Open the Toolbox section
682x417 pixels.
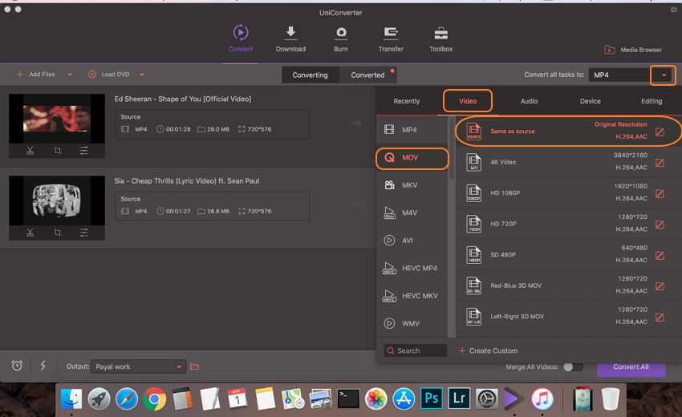(x=441, y=38)
